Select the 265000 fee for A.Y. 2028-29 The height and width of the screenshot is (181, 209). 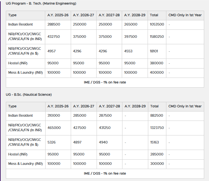[131, 25]
